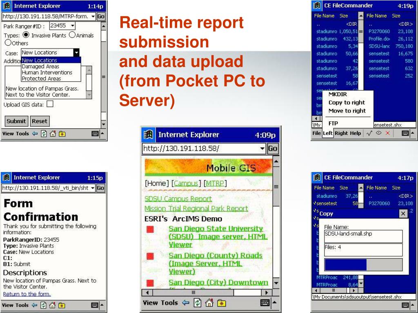Image resolution: width=418 pixels, height=313 pixels.
Task: Click the Reset button on the ranger form
Action: (x=40, y=121)
